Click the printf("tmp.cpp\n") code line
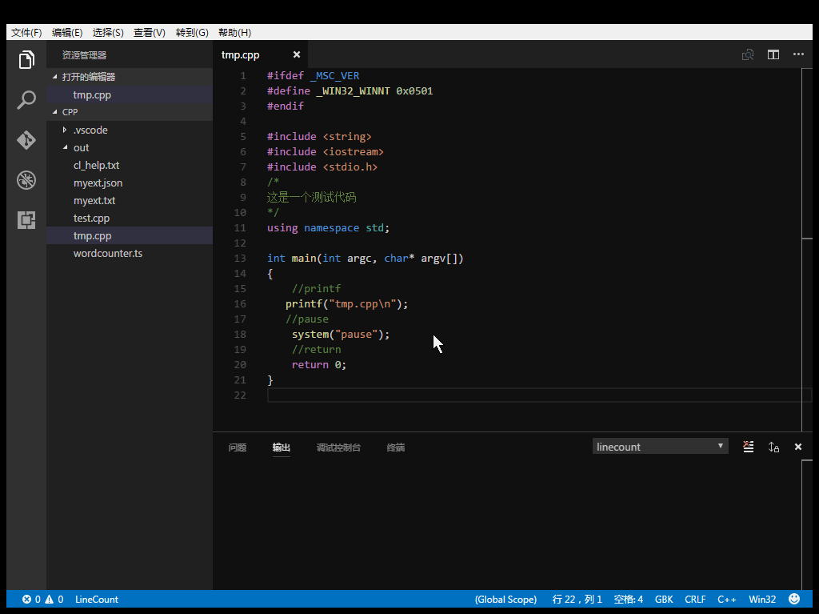 347,304
